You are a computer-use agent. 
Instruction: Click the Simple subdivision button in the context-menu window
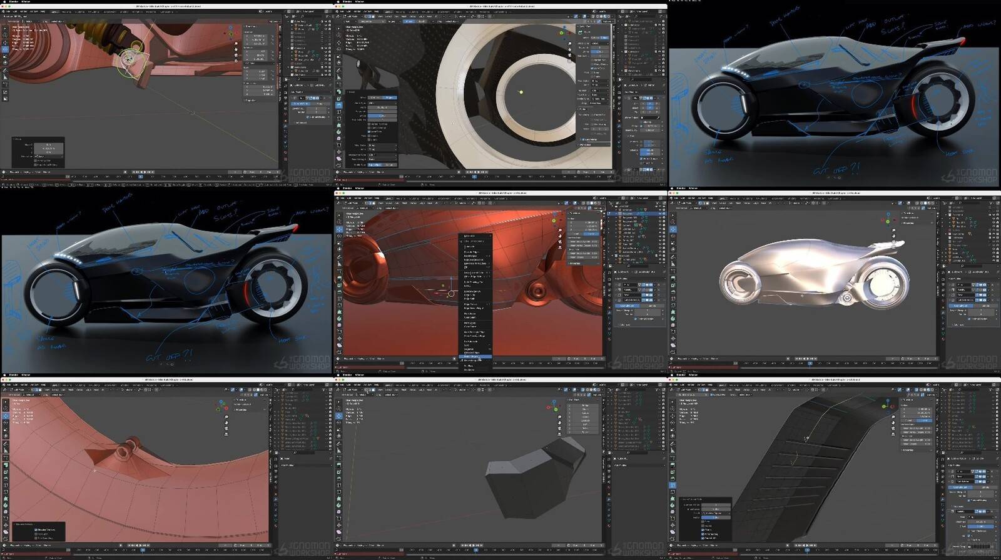(x=652, y=306)
